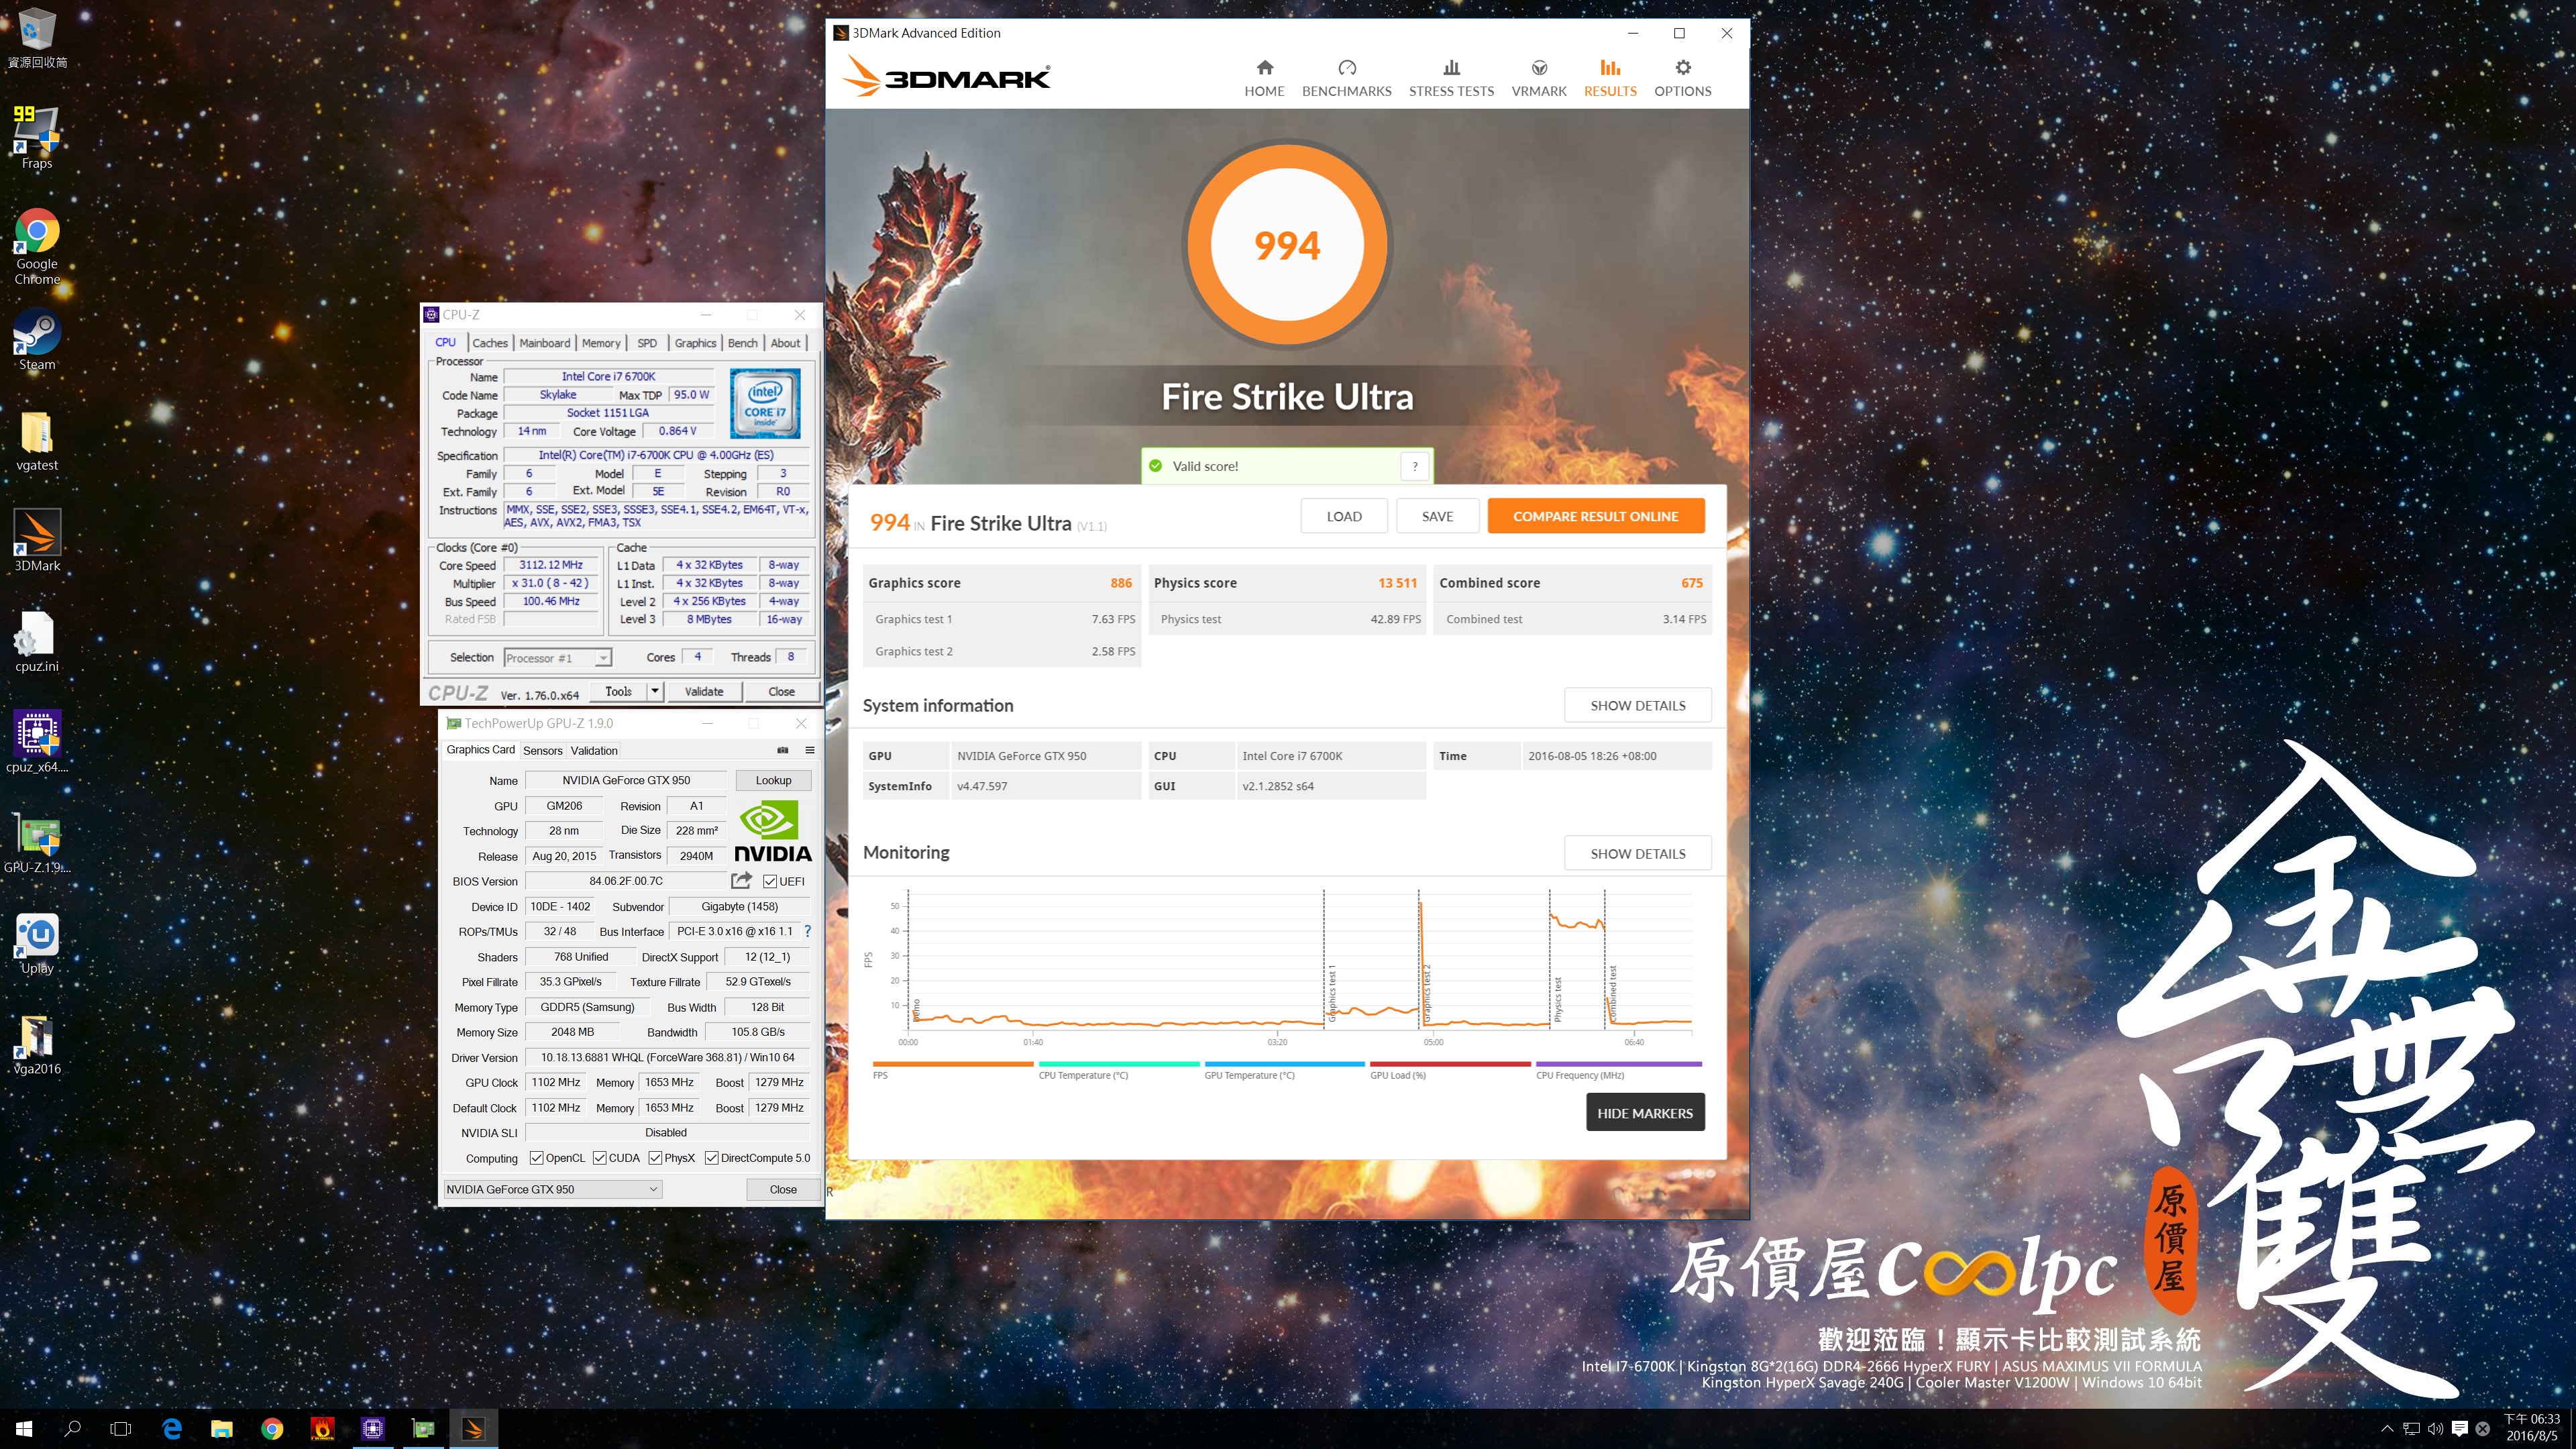The image size is (2576, 1449).
Task: Open Stress Tests in 3DMark
Action: (1451, 78)
